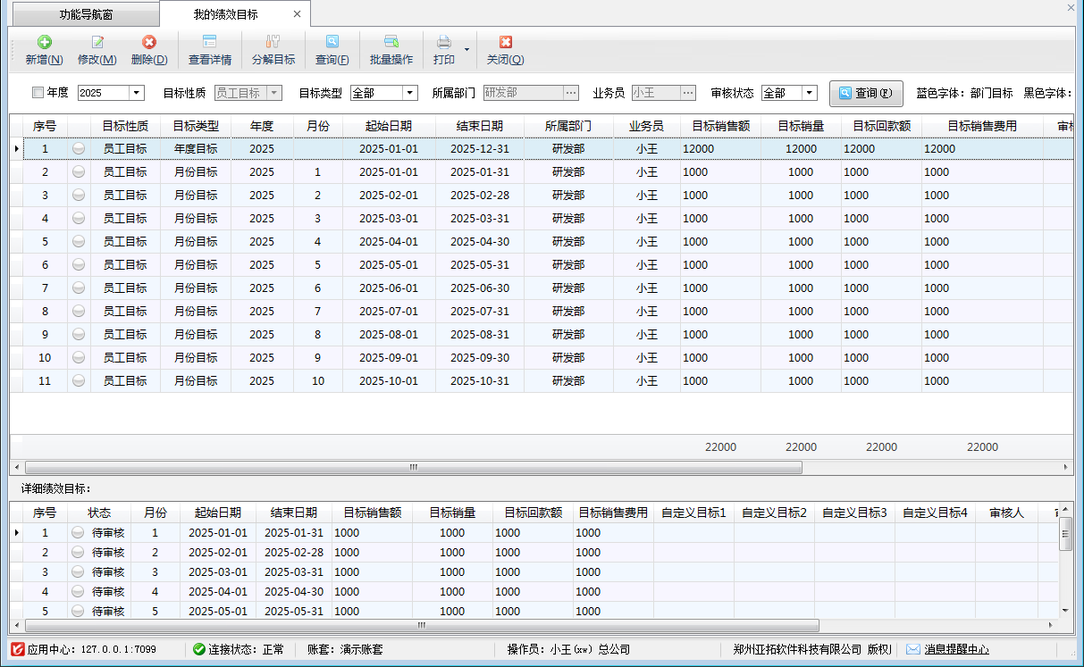Screen dimensions: 1084x667
Task: Click the 关闭 (Close) toolbar icon
Action: point(505,43)
